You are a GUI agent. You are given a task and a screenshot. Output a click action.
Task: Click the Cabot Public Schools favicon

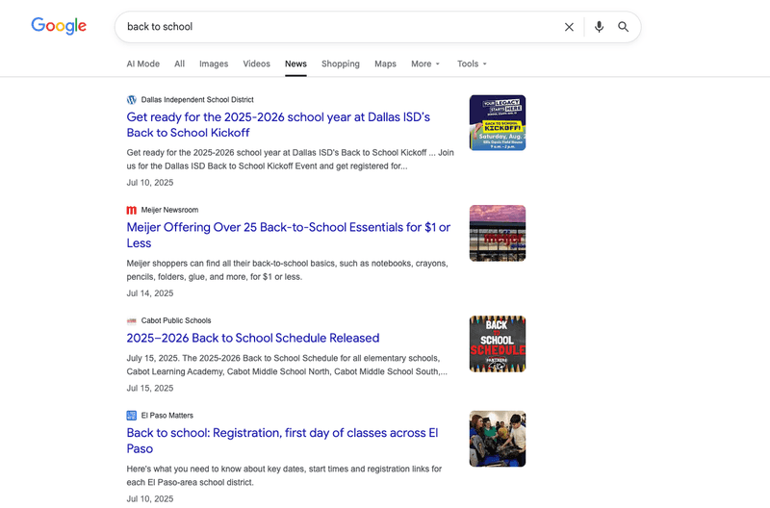point(132,321)
